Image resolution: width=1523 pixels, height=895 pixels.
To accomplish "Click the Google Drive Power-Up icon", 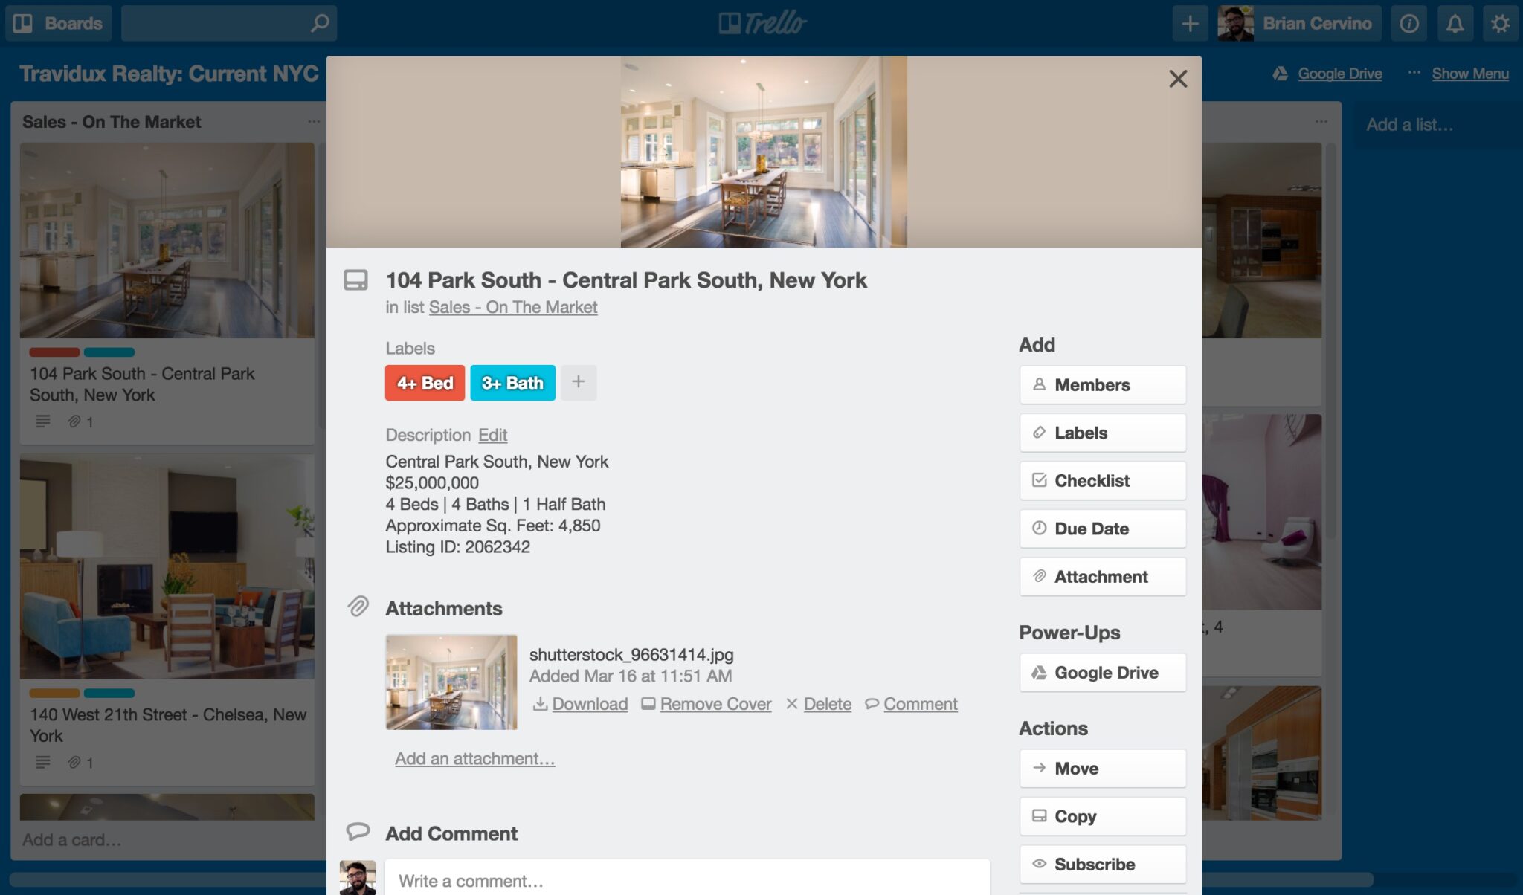I will pos(1039,671).
